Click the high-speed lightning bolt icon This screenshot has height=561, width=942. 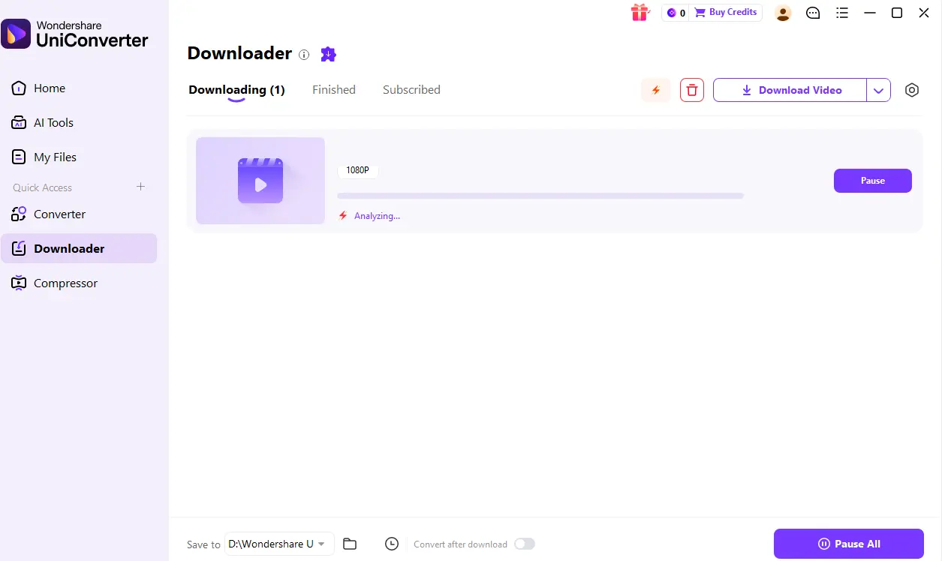[x=656, y=90]
